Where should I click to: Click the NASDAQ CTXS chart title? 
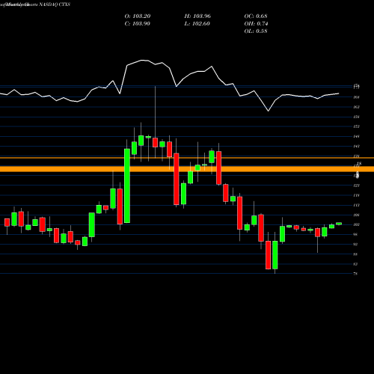[35, 4]
